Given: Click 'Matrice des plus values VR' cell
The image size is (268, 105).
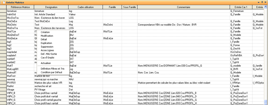Looking at the screenshot, I should (x=51, y=83).
